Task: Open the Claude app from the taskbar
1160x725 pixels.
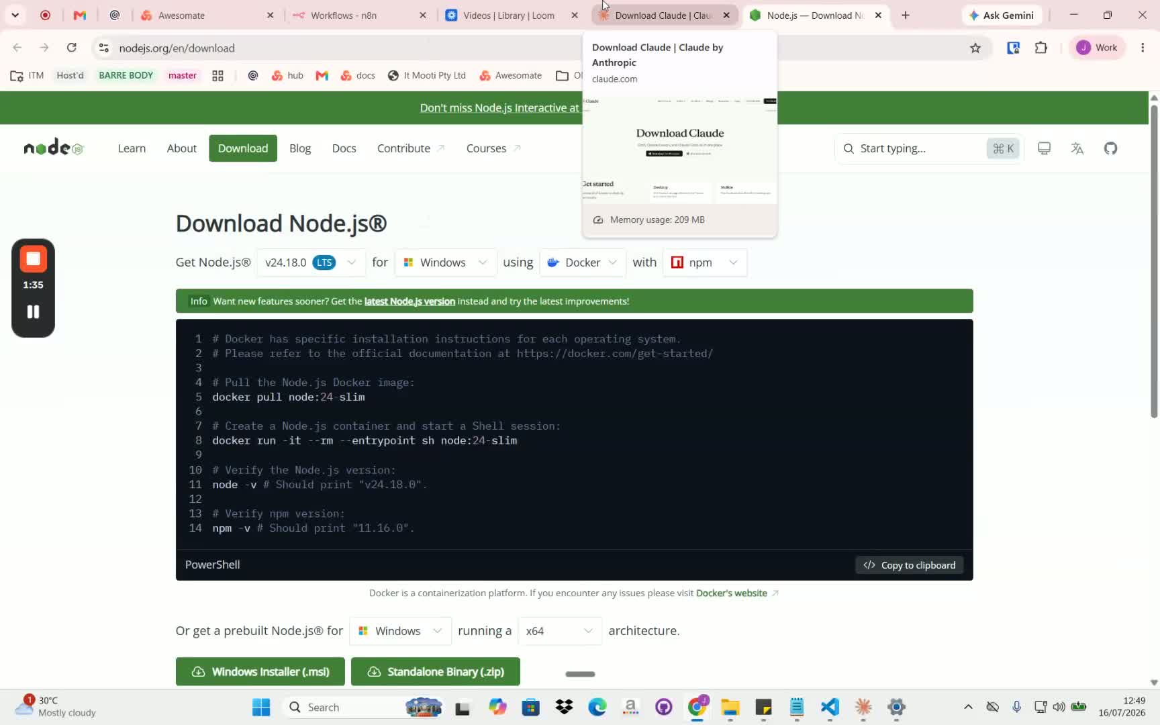Action: click(863, 707)
